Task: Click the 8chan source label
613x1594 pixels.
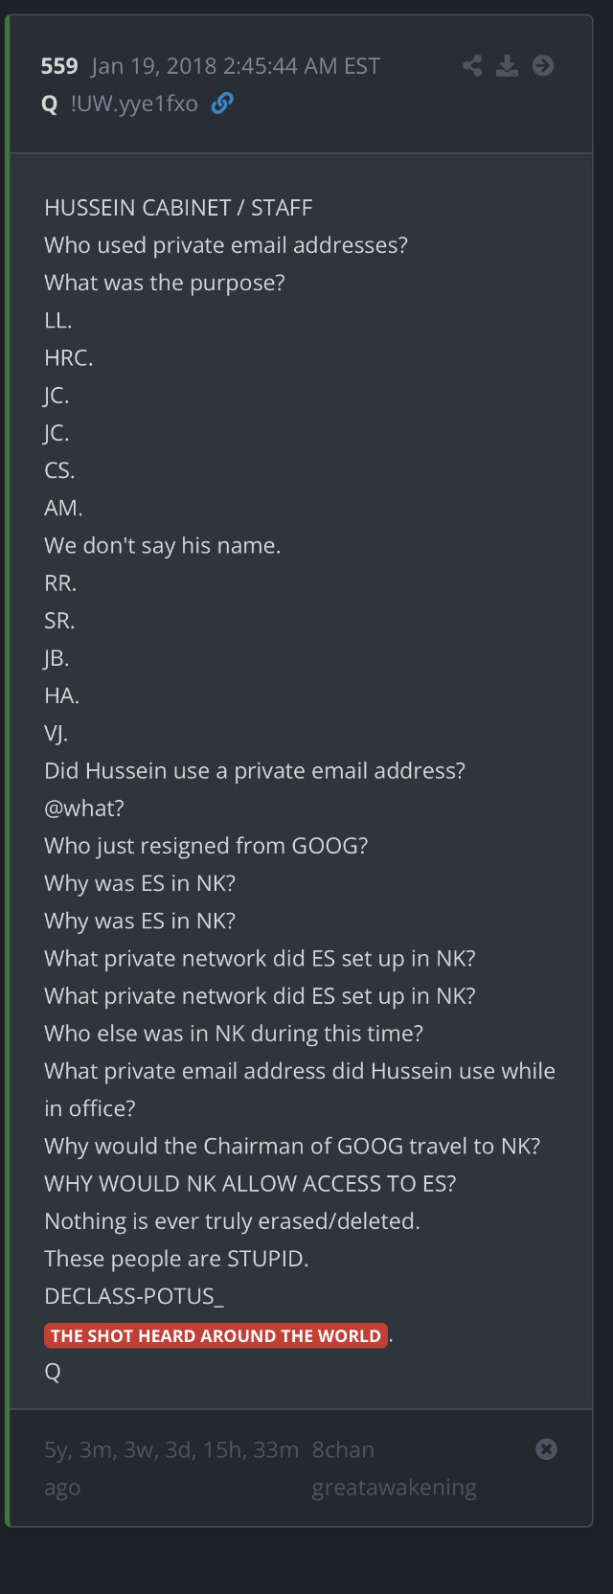Action: pos(343,1450)
